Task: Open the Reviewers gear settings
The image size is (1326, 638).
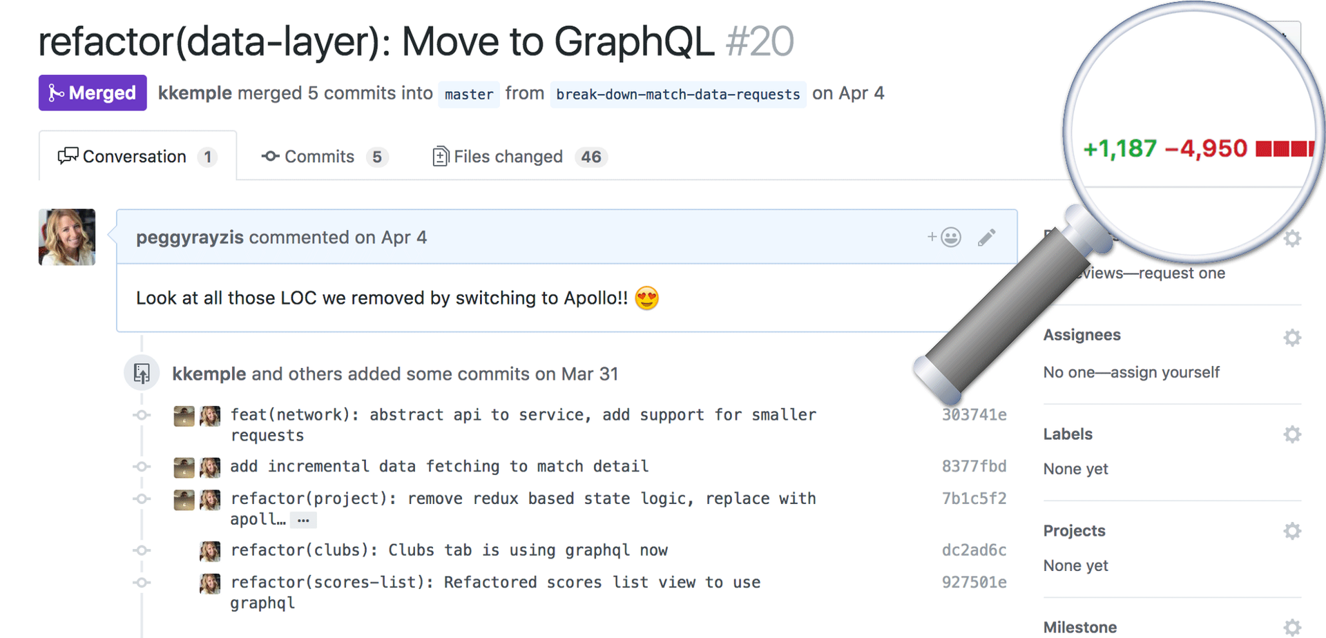Action: click(x=1291, y=239)
